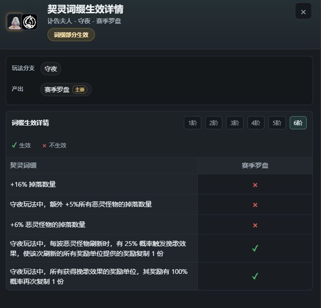Image resolution: width=321 pixels, height=308 pixels.
Task: Click the red 不生效 legend cross
Action: pos(44,145)
